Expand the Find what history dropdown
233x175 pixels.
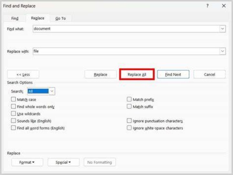222,29
